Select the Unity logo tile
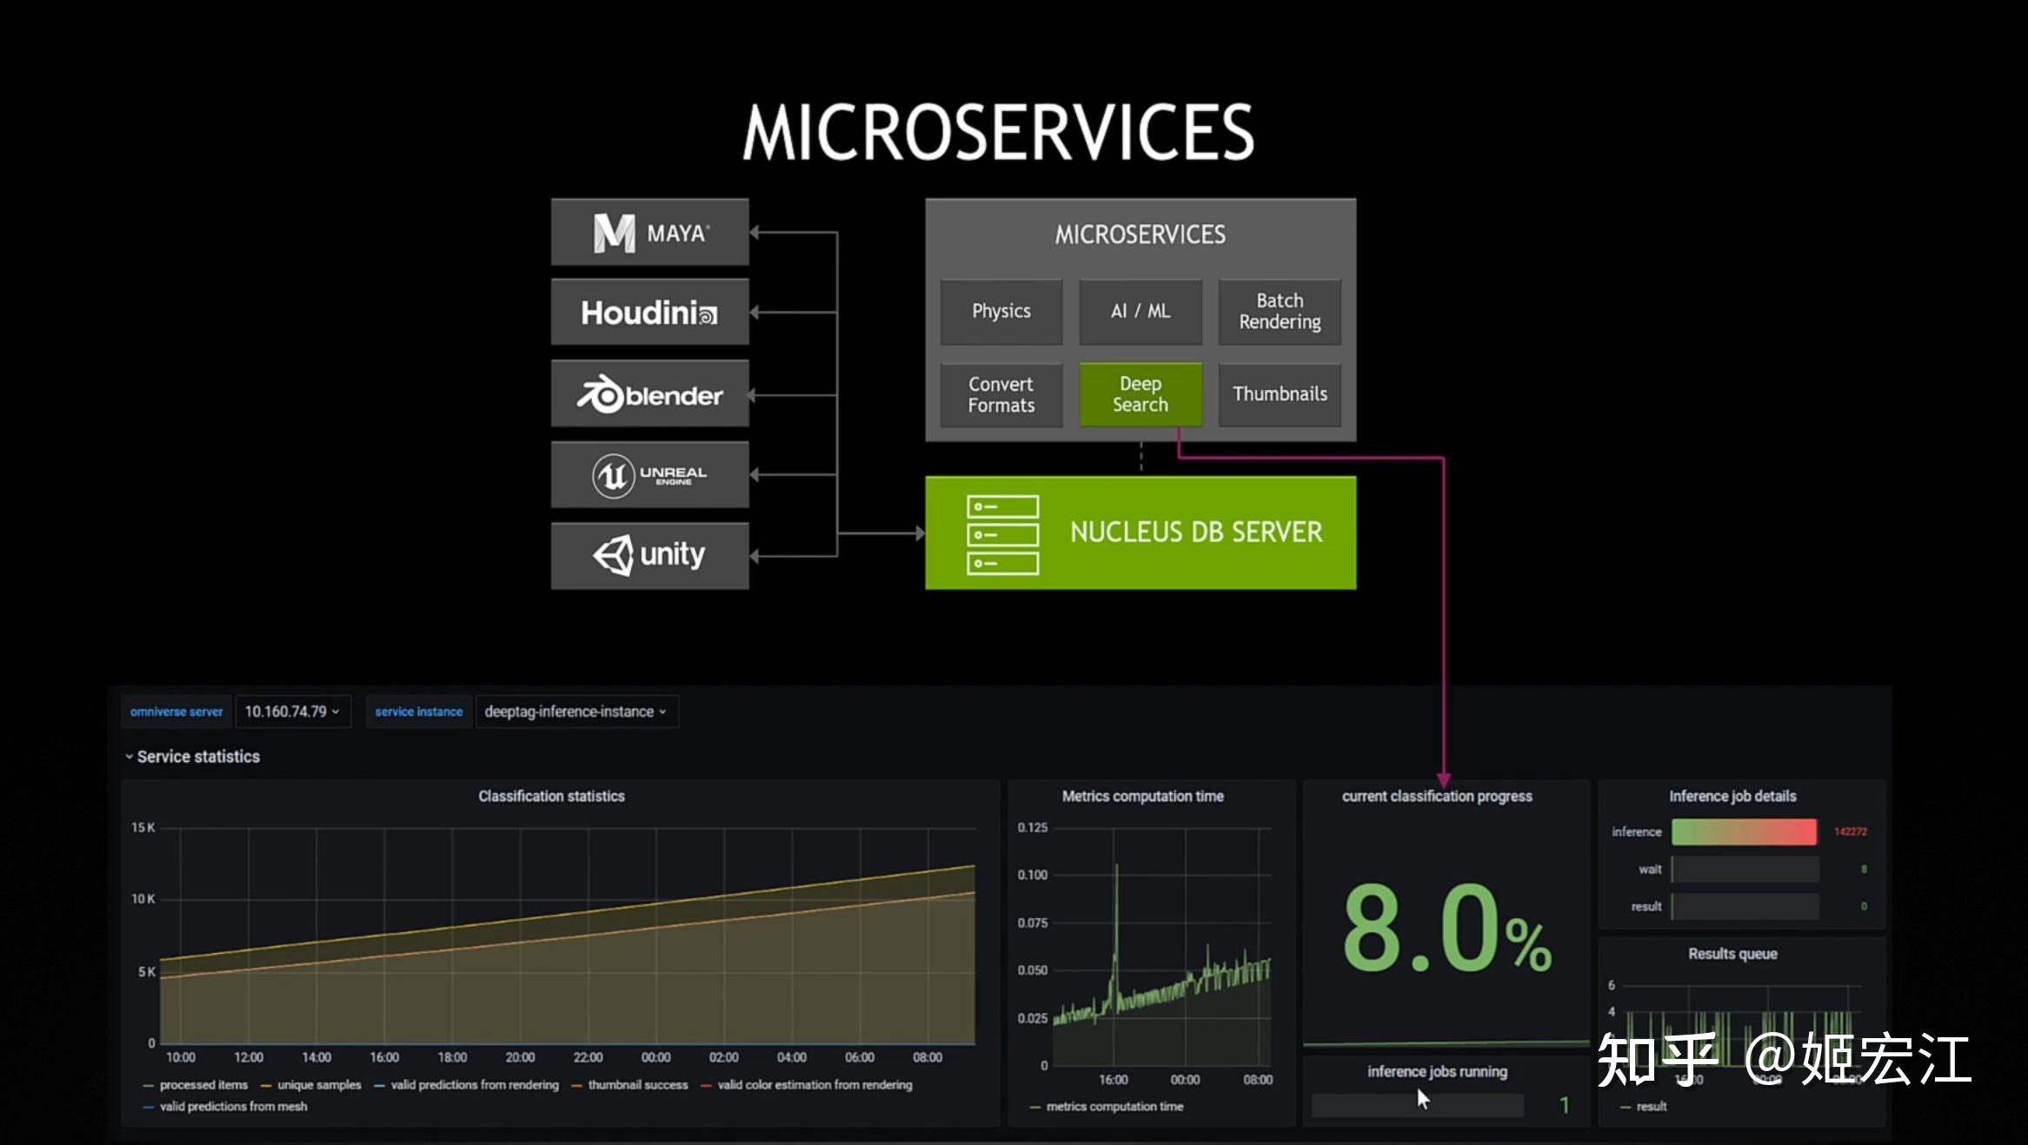Screen dimensions: 2028x1145 coord(649,555)
